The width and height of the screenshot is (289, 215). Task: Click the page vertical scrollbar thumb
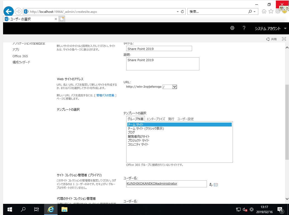click(x=287, y=122)
